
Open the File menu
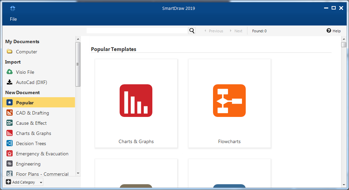point(13,19)
